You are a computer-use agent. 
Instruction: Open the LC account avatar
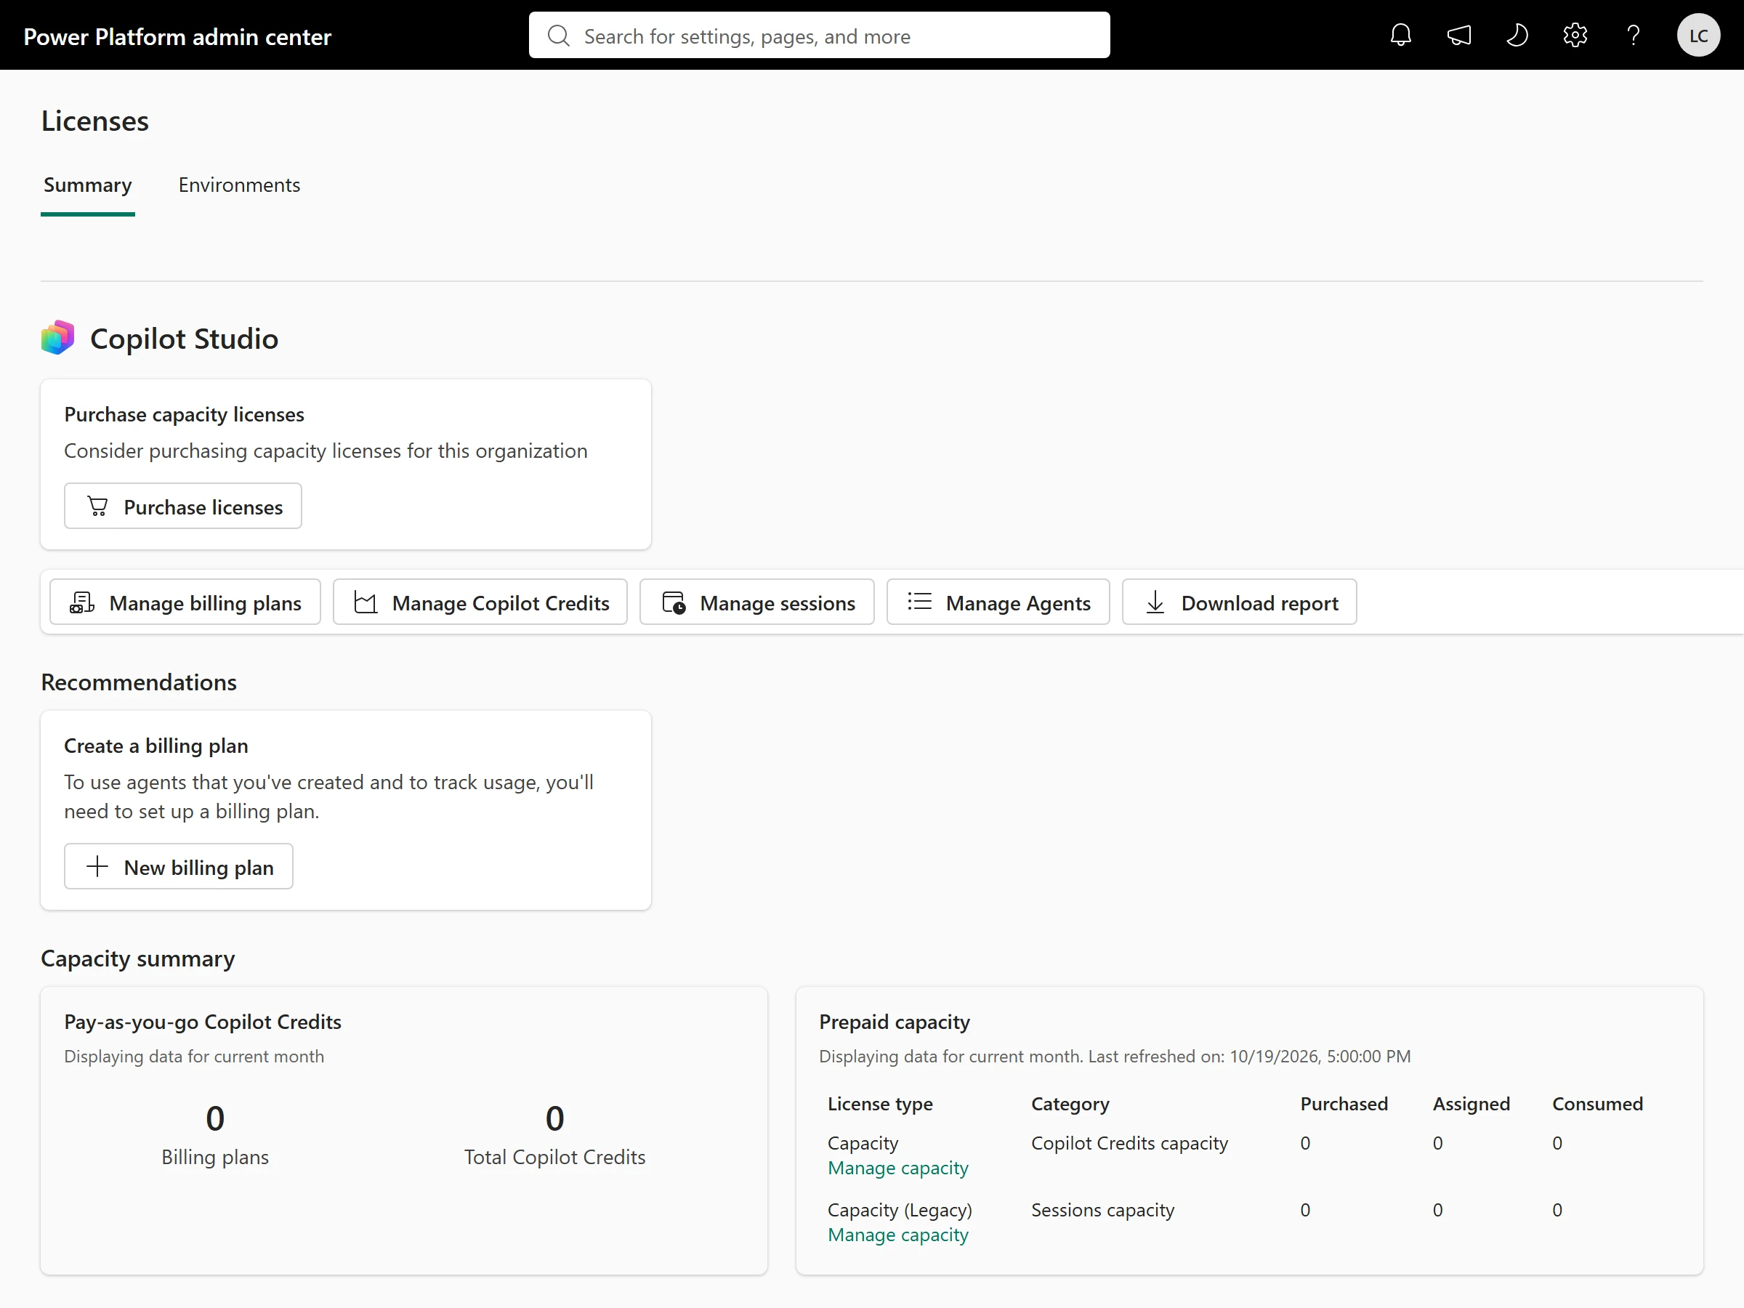(1698, 36)
